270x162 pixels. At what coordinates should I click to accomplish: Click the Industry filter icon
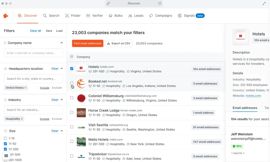tap(5, 100)
